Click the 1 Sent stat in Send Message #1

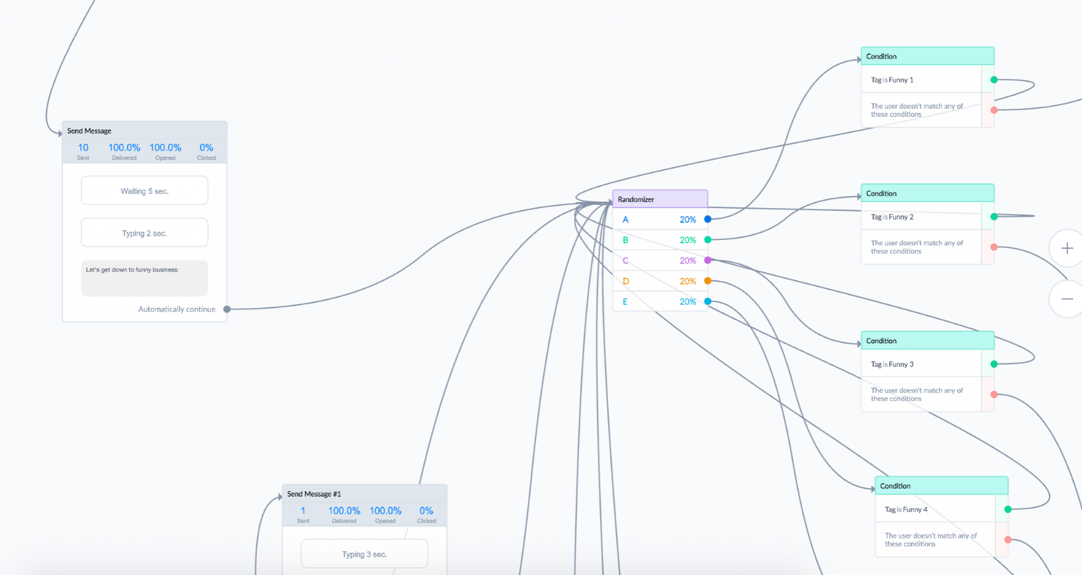(x=303, y=515)
